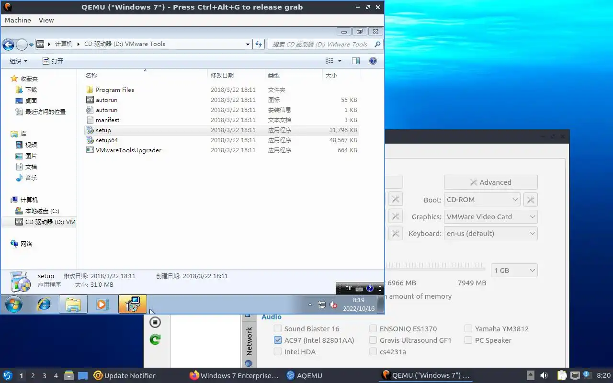The image size is (613, 383).
Task: Switch to the AQEMU taskbar window
Action: (304, 375)
